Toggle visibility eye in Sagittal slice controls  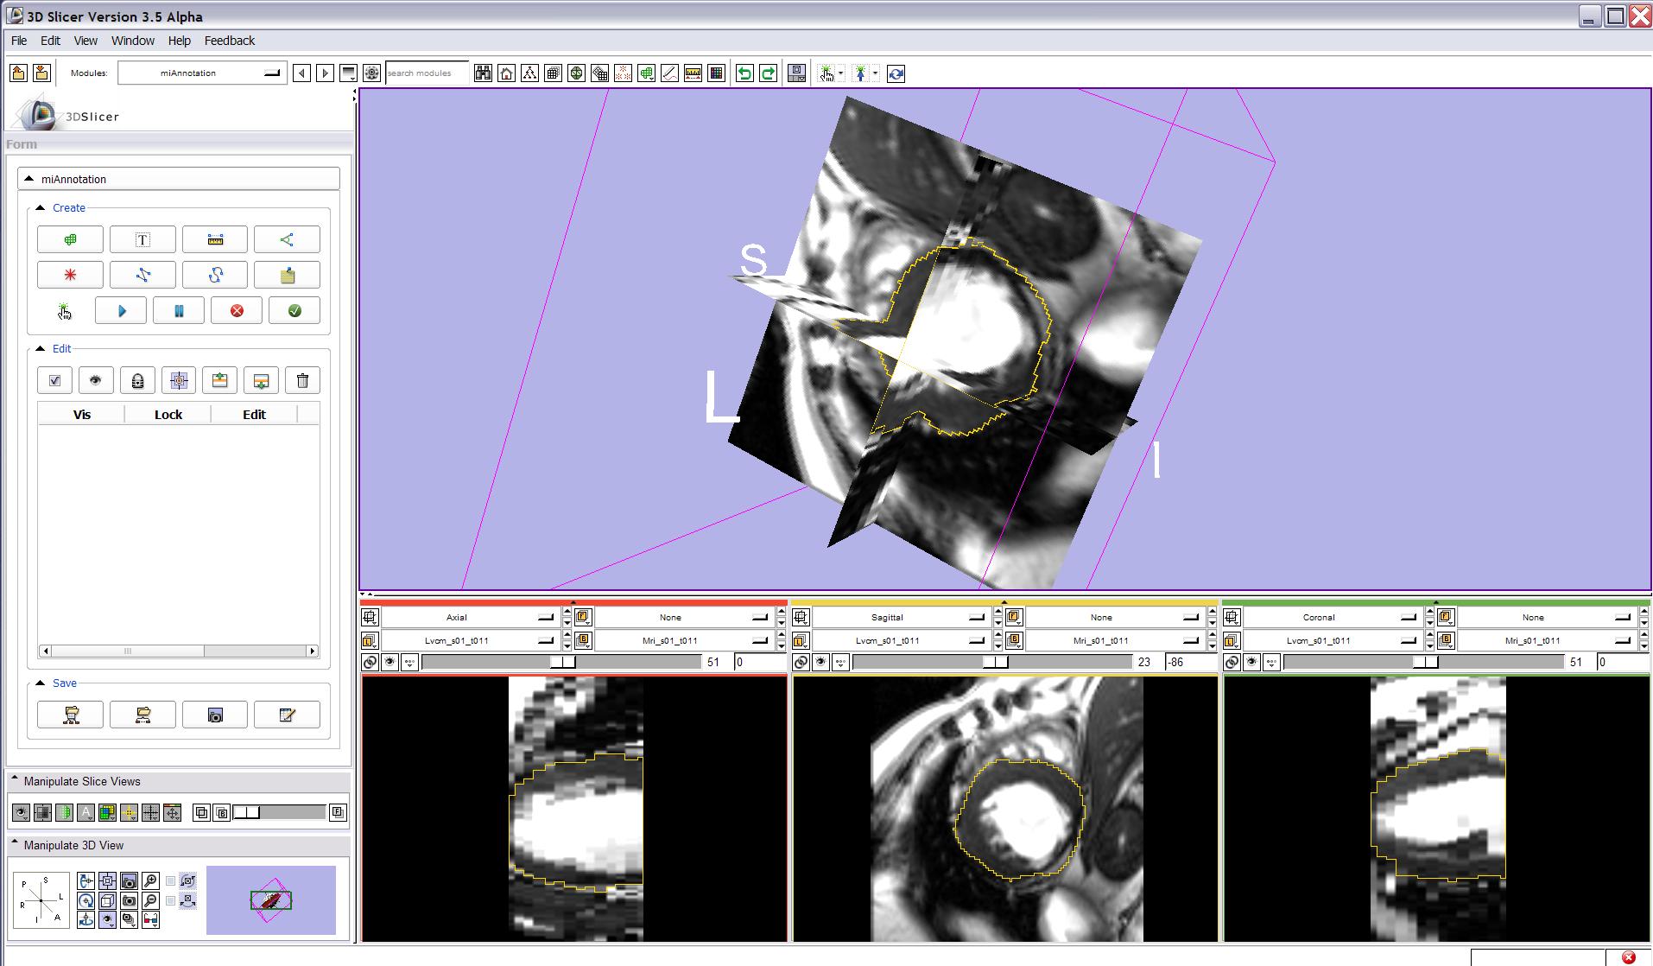point(820,663)
